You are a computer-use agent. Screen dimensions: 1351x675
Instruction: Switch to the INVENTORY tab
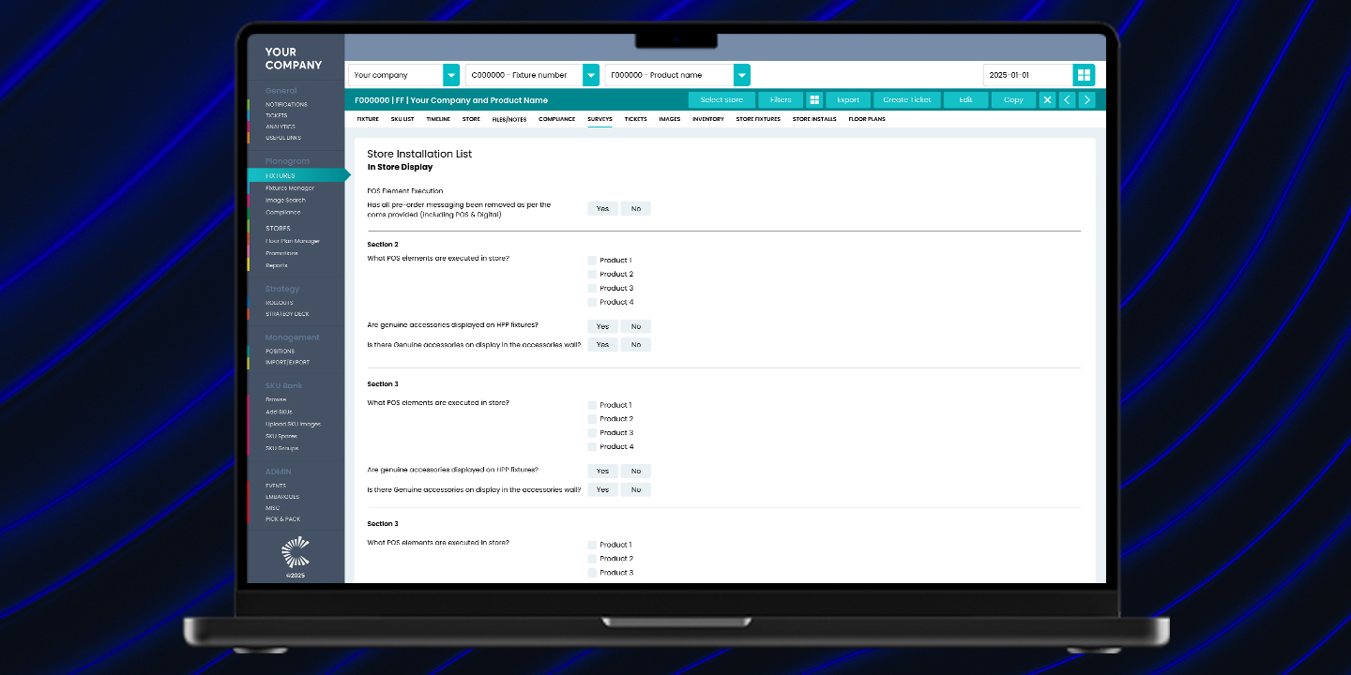tap(708, 119)
